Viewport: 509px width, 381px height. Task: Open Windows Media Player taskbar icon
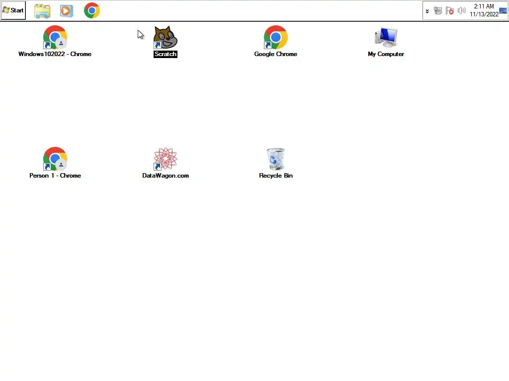click(67, 11)
